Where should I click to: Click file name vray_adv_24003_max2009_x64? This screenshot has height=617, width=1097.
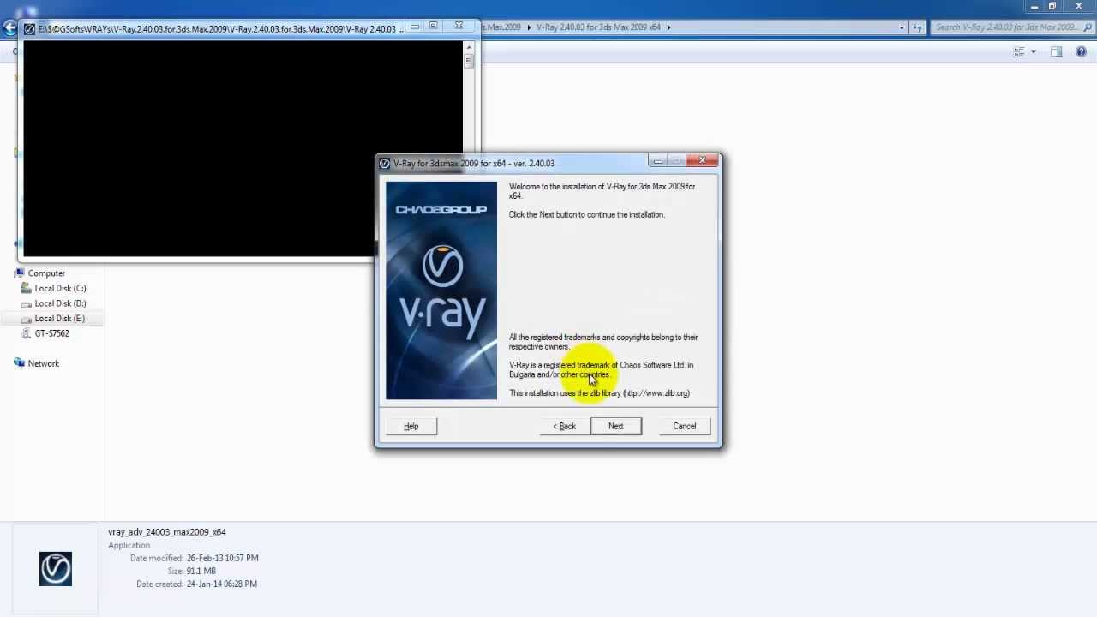point(167,532)
